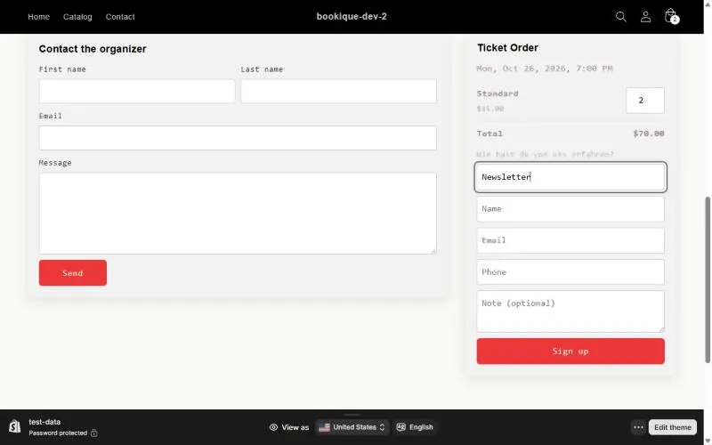Click the Shopify logo in bottom bar
The image size is (712, 445).
pyautogui.click(x=14, y=426)
